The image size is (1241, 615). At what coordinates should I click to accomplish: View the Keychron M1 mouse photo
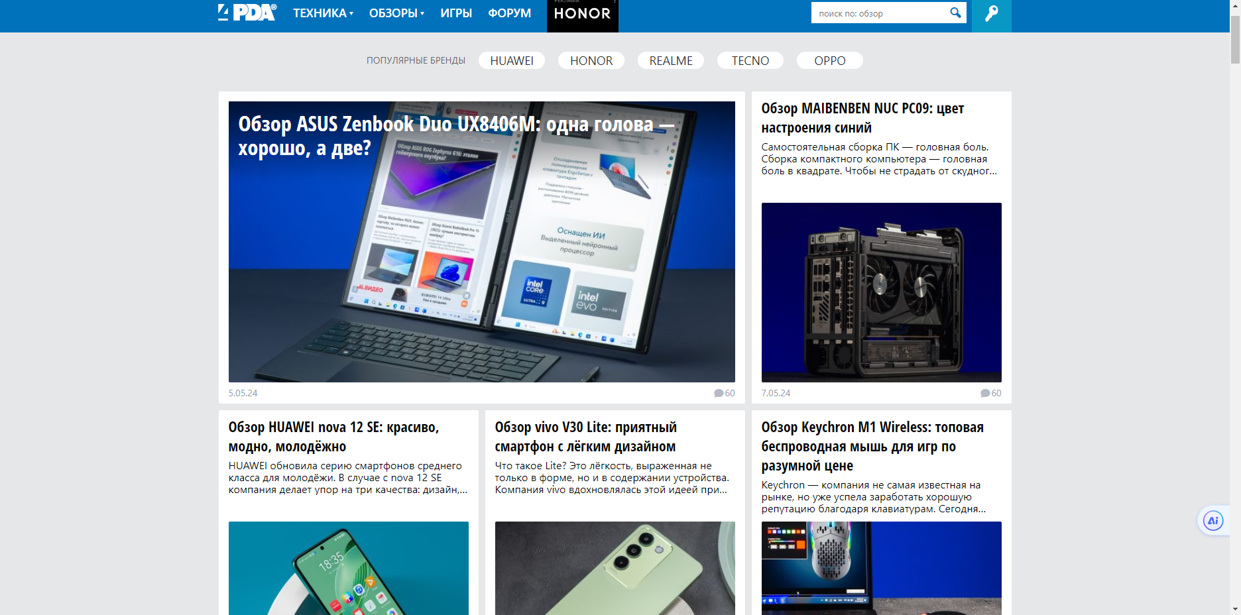click(881, 568)
